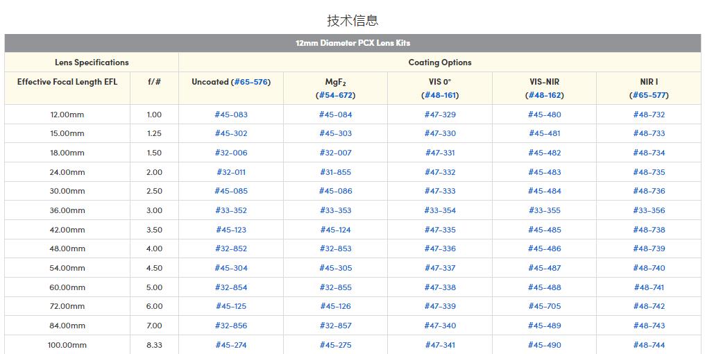Open VIS-NIR lens #45-482
This screenshot has height=354, width=705.
pyautogui.click(x=545, y=153)
